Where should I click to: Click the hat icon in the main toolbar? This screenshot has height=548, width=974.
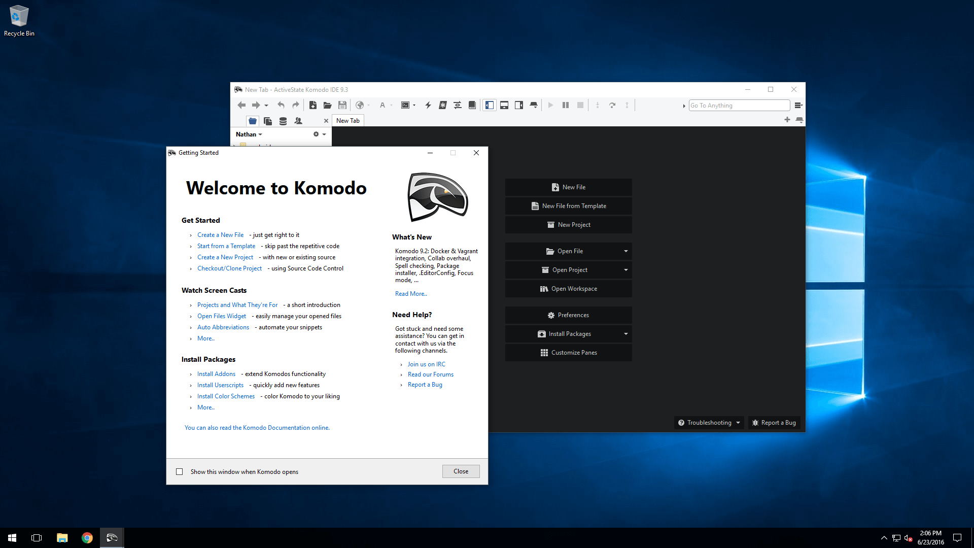[534, 105]
